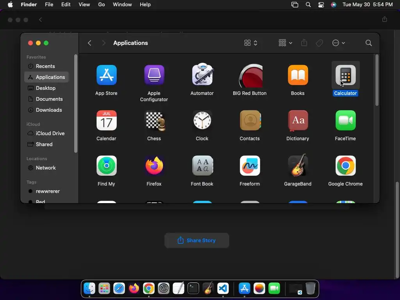Open Apple Configurator app icon
400x300 pixels.
(x=154, y=75)
